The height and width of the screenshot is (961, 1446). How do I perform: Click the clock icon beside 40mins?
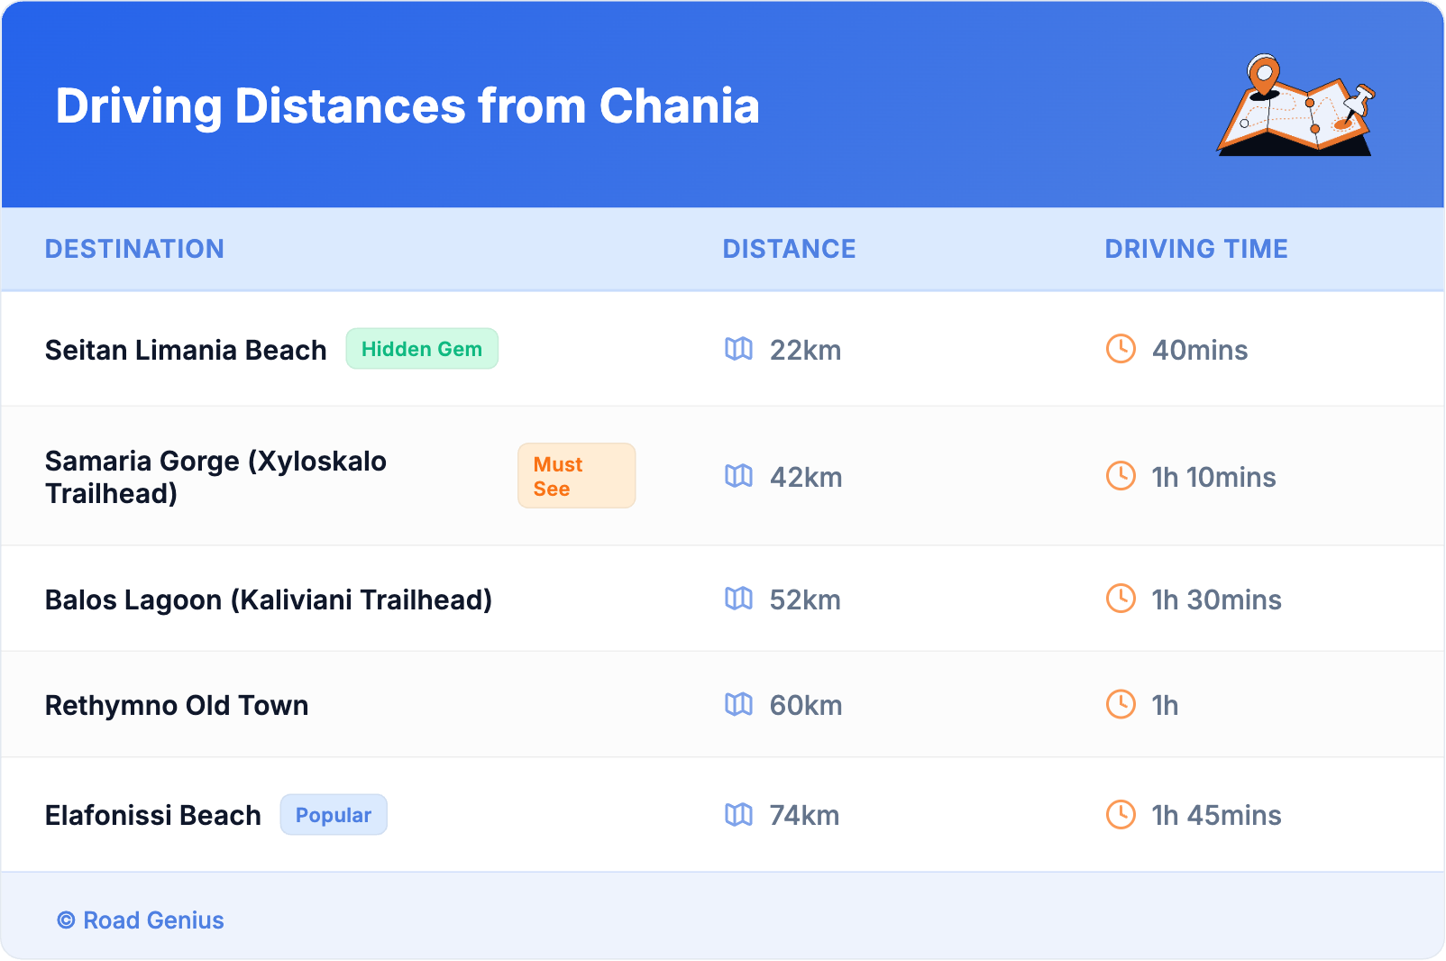(x=1121, y=349)
